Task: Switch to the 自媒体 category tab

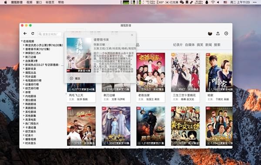Action: 190,45
